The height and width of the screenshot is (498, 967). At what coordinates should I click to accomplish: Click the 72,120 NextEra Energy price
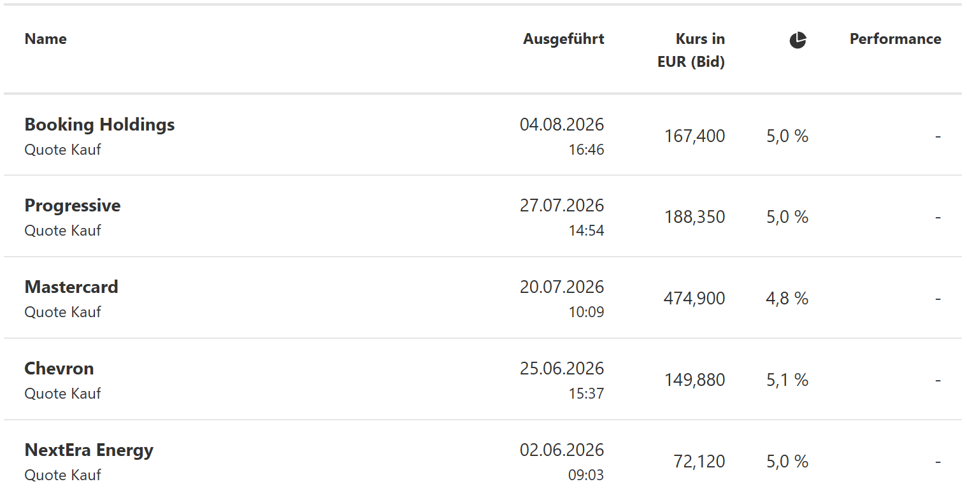[699, 462]
